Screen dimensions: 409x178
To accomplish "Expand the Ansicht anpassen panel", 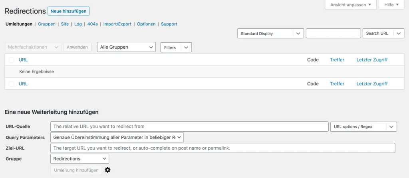I will coord(351,5).
